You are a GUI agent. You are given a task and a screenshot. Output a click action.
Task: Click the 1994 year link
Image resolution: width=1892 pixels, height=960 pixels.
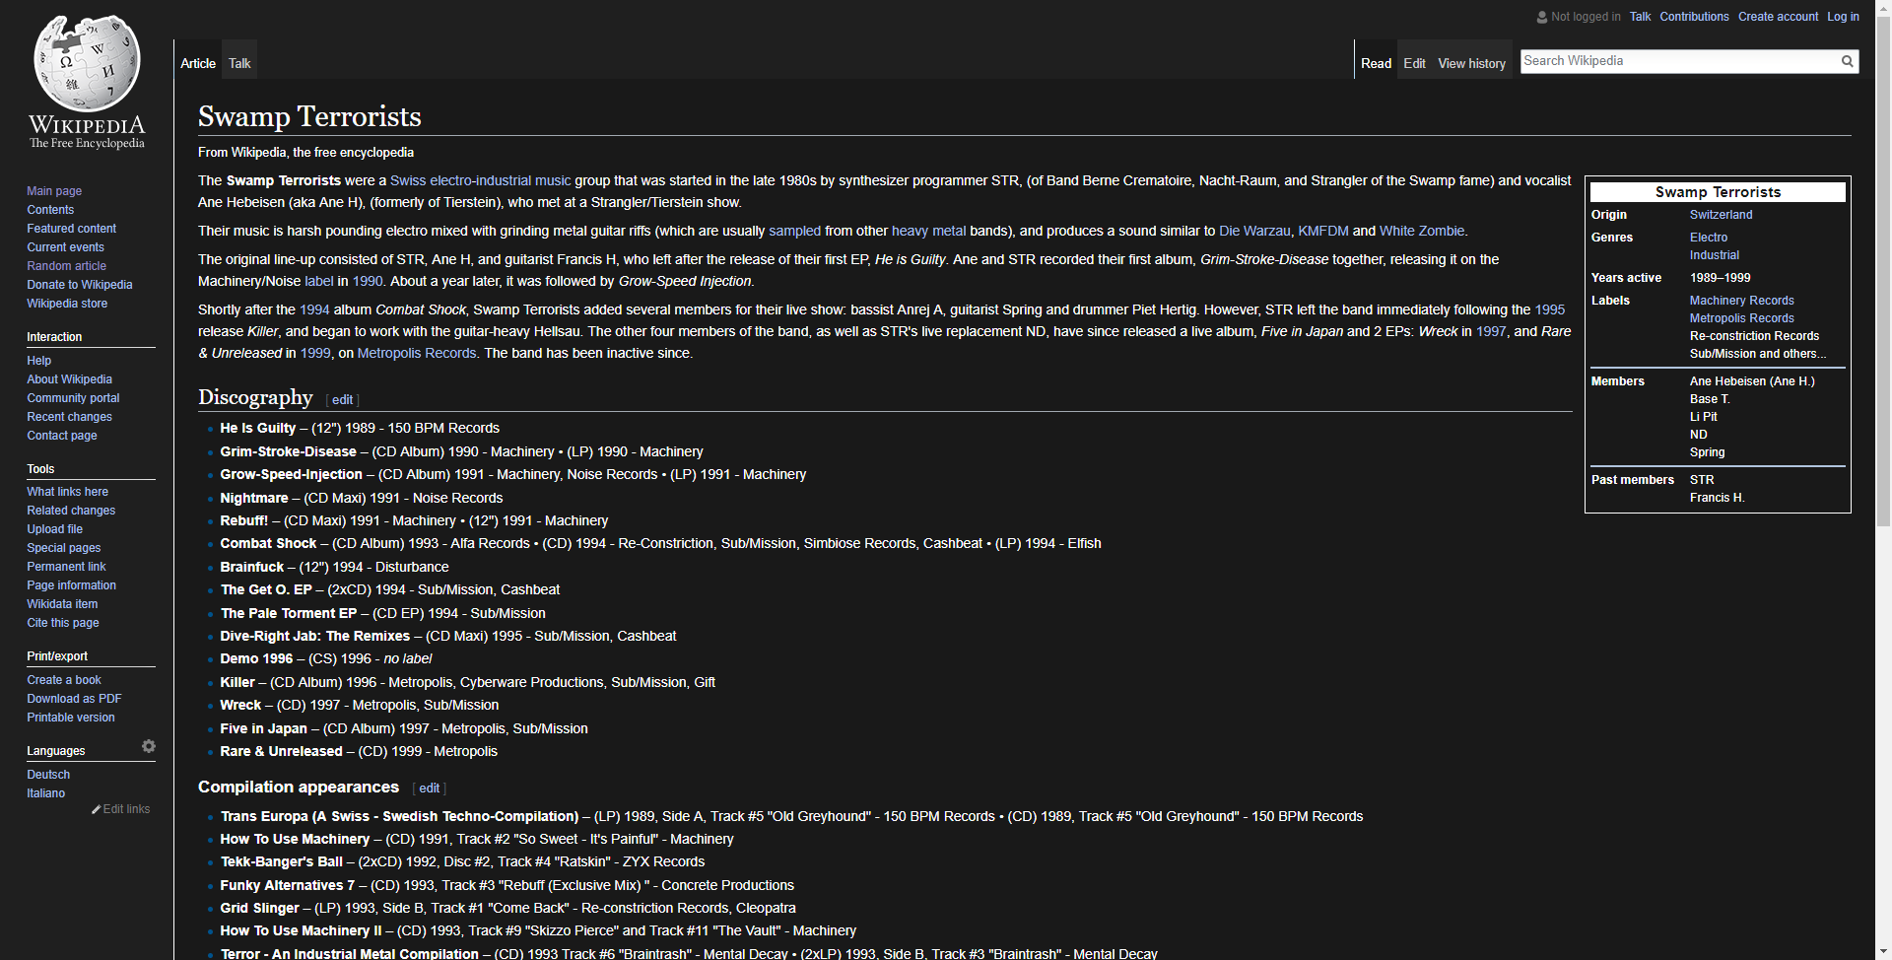point(314,309)
